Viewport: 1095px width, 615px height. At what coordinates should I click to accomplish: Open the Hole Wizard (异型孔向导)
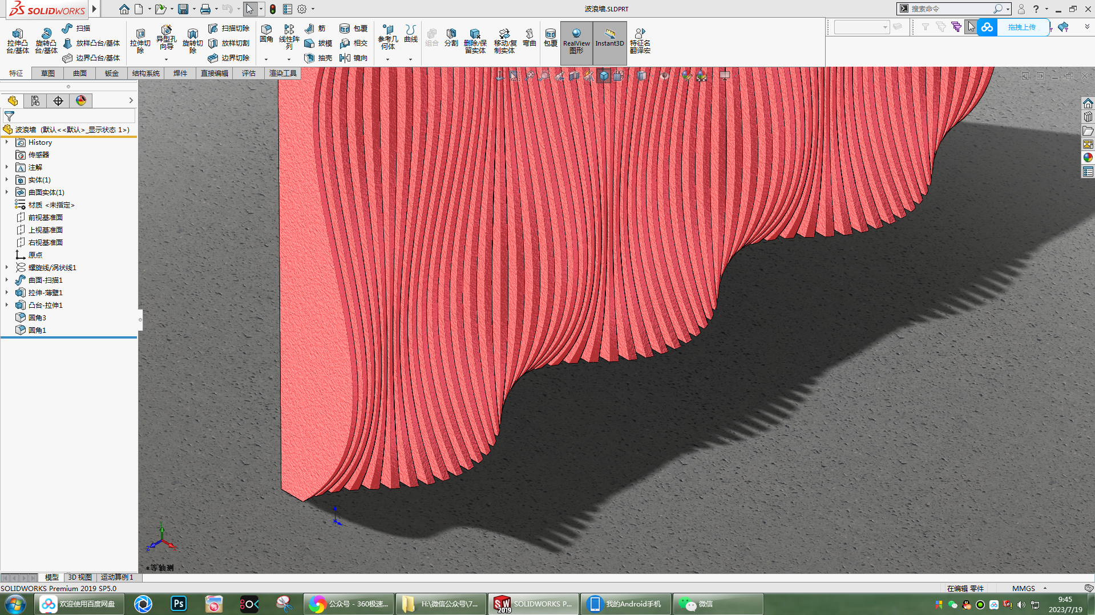[166, 38]
